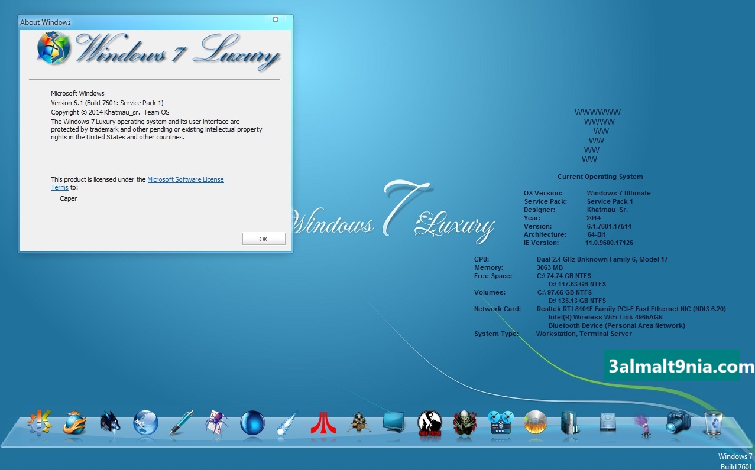Launch Max Payne from the dock
Image resolution: width=755 pixels, height=470 pixels.
pyautogui.click(x=430, y=423)
